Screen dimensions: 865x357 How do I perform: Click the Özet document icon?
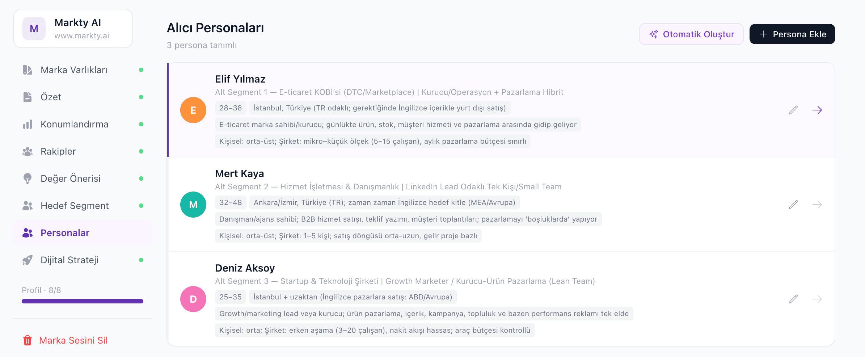pos(27,97)
